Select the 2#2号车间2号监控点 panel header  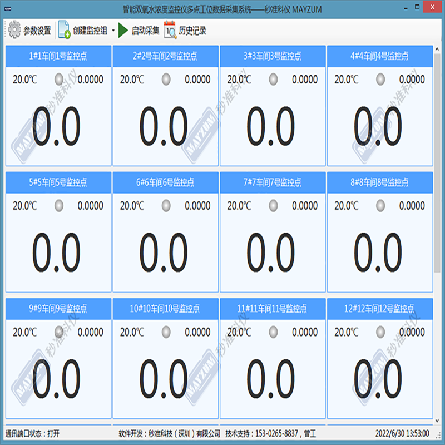pyautogui.click(x=165, y=56)
